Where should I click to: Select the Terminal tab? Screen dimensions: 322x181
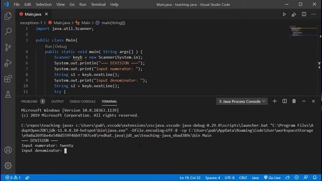pos(109,102)
